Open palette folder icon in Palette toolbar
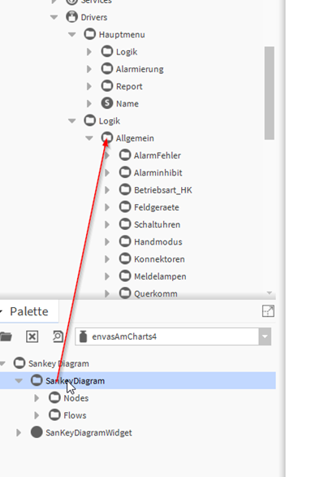The image size is (311, 477). click(6, 336)
